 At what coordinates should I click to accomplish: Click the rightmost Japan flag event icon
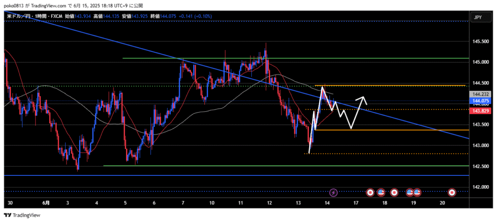(452, 192)
